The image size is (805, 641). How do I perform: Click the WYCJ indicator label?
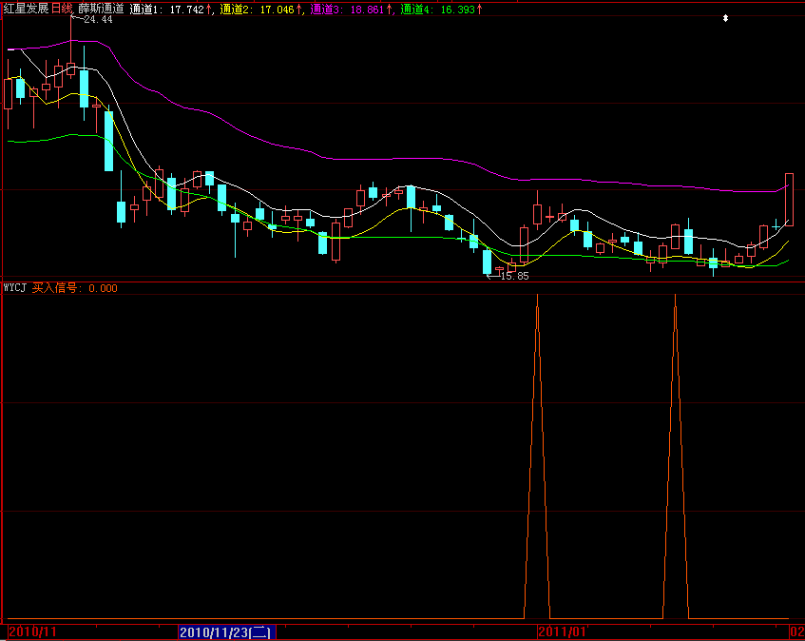[14, 287]
